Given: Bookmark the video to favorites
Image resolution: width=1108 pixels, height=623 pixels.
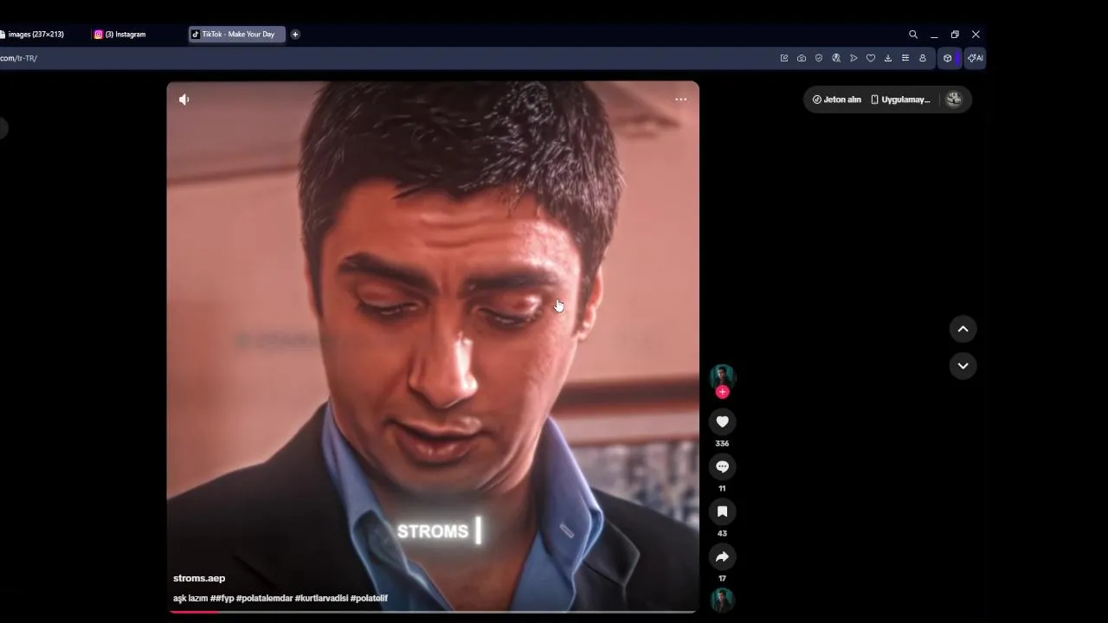Looking at the screenshot, I should pyautogui.click(x=722, y=511).
